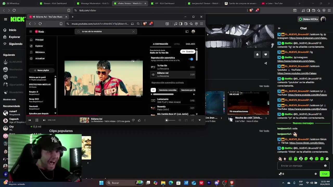Open YouTube Music account avatar
333x187 pixels.
[x=193, y=31]
